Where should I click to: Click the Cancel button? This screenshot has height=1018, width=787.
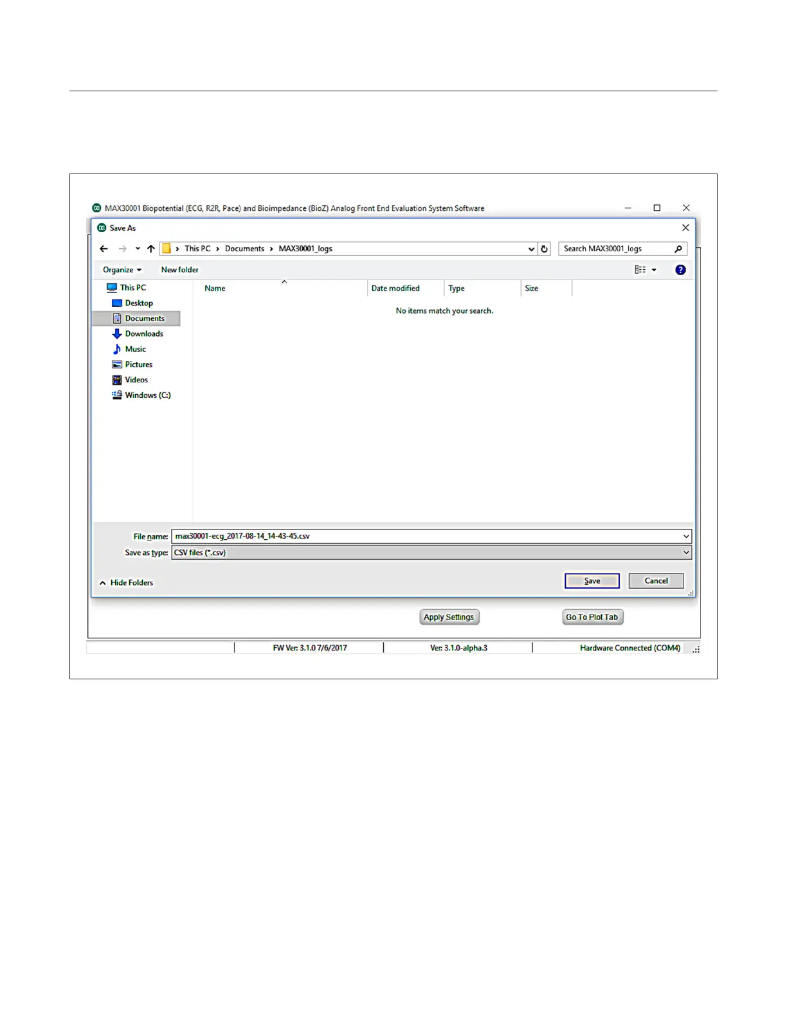point(656,581)
